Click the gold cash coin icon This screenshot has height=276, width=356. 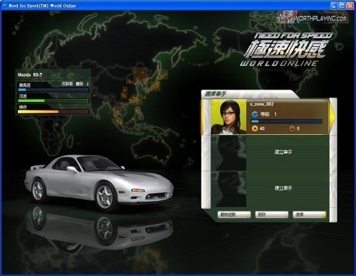point(255,129)
